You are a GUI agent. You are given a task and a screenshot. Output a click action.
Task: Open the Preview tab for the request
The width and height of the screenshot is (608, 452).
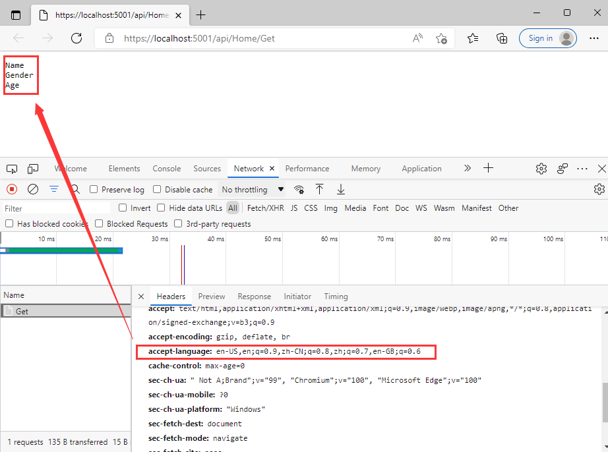click(212, 296)
